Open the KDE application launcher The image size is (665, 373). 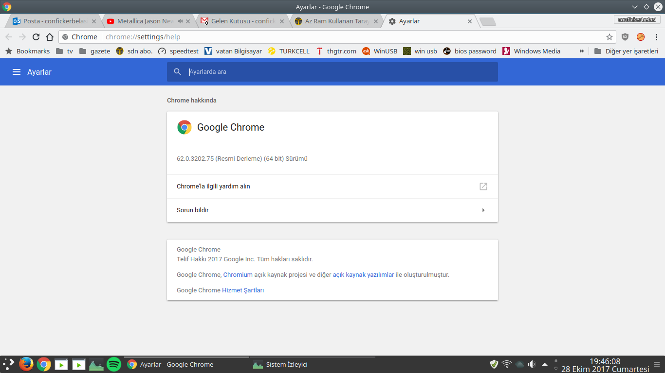click(9, 364)
